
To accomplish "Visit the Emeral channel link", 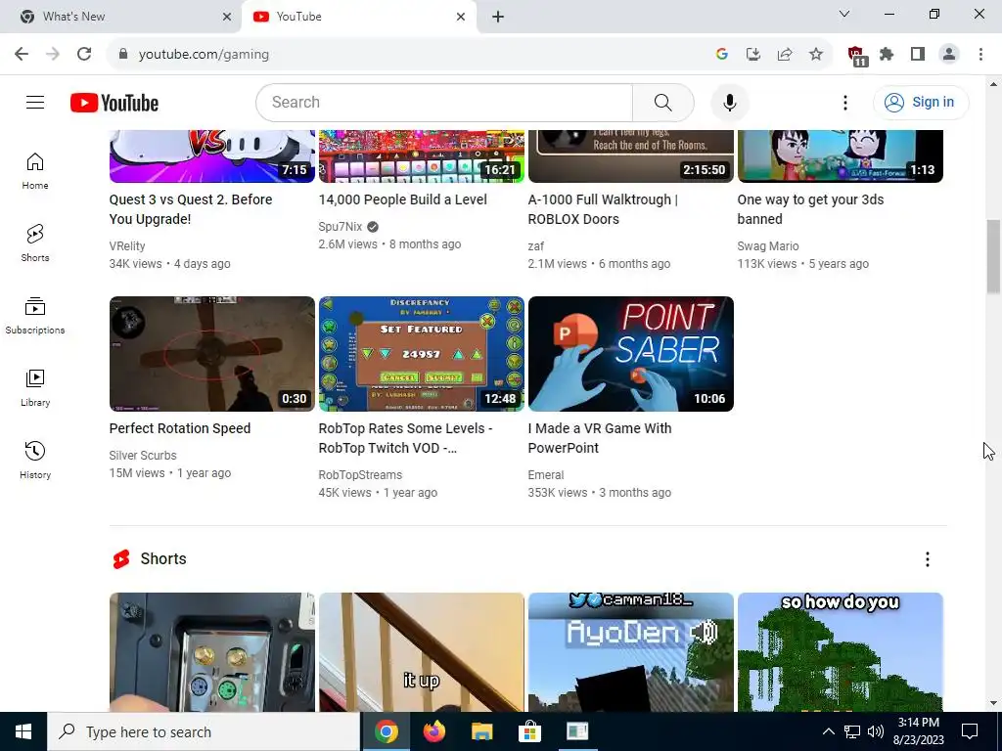I will pos(546,475).
